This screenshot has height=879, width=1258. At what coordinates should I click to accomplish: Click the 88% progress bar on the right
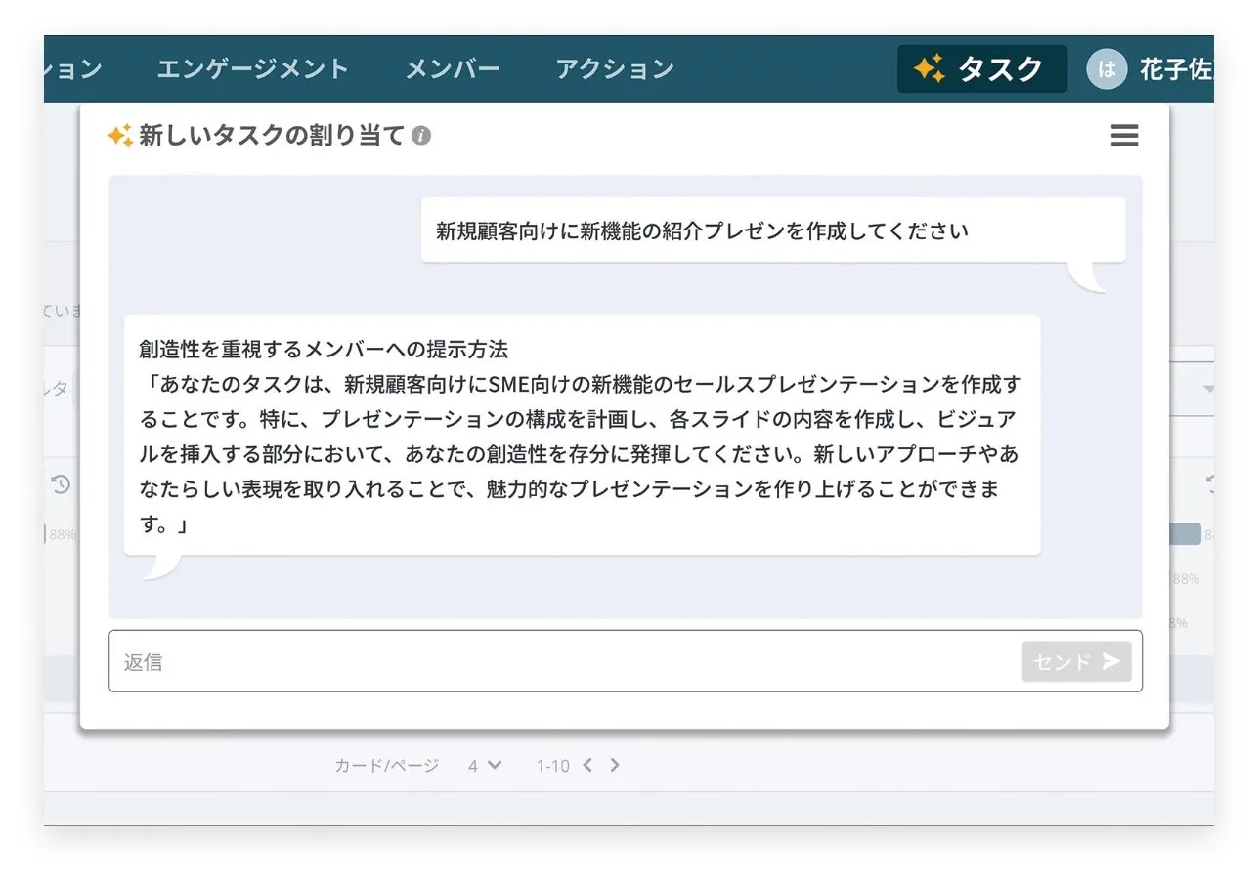pyautogui.click(x=1185, y=532)
